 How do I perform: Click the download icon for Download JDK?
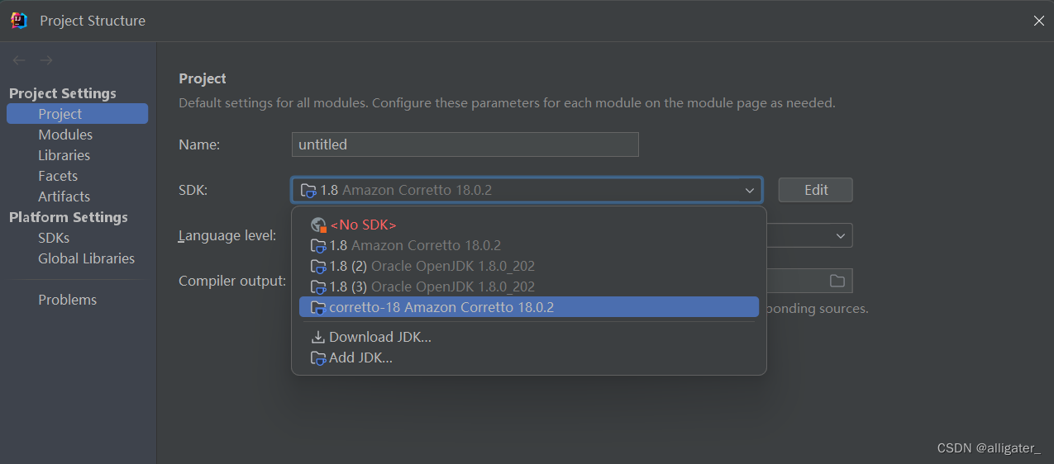tap(318, 337)
